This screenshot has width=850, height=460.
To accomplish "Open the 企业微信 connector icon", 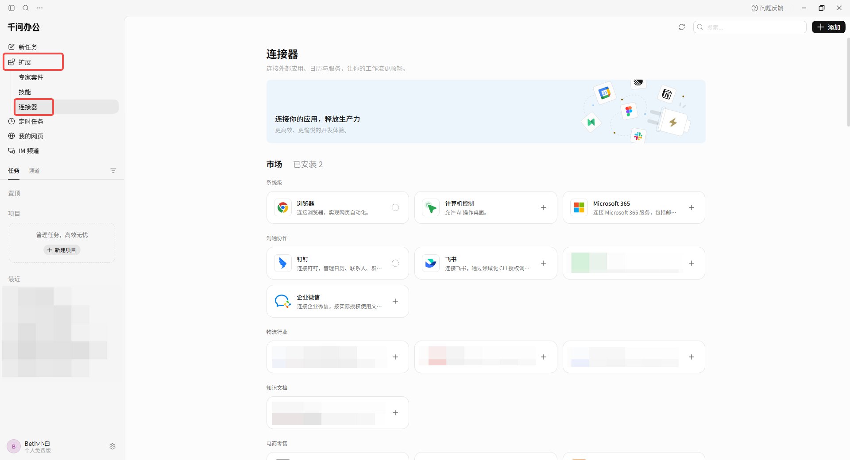I will pyautogui.click(x=282, y=301).
